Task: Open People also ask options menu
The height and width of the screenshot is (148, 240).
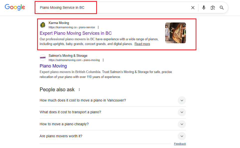Action: click(80, 89)
